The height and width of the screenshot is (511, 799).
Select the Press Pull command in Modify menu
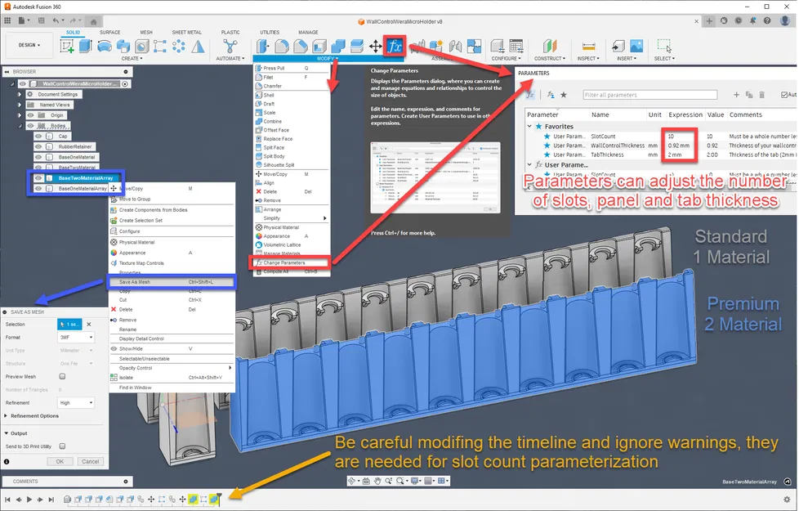click(x=274, y=69)
